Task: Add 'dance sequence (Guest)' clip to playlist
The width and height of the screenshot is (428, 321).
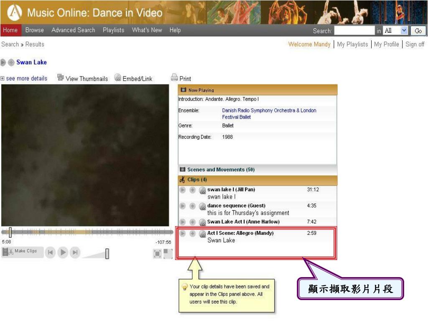Action: coord(192,206)
